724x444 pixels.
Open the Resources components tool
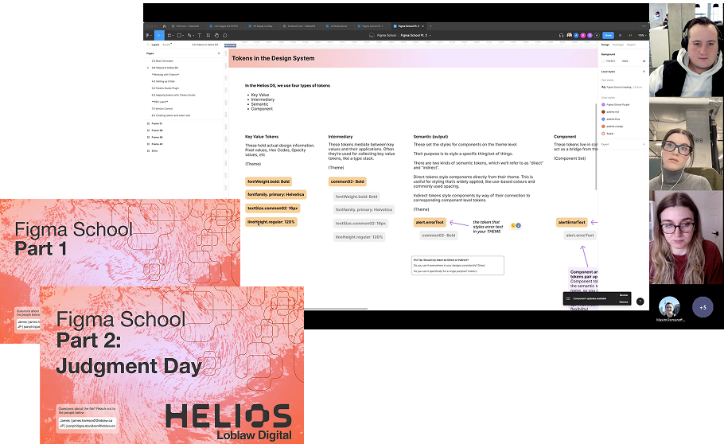point(208,35)
